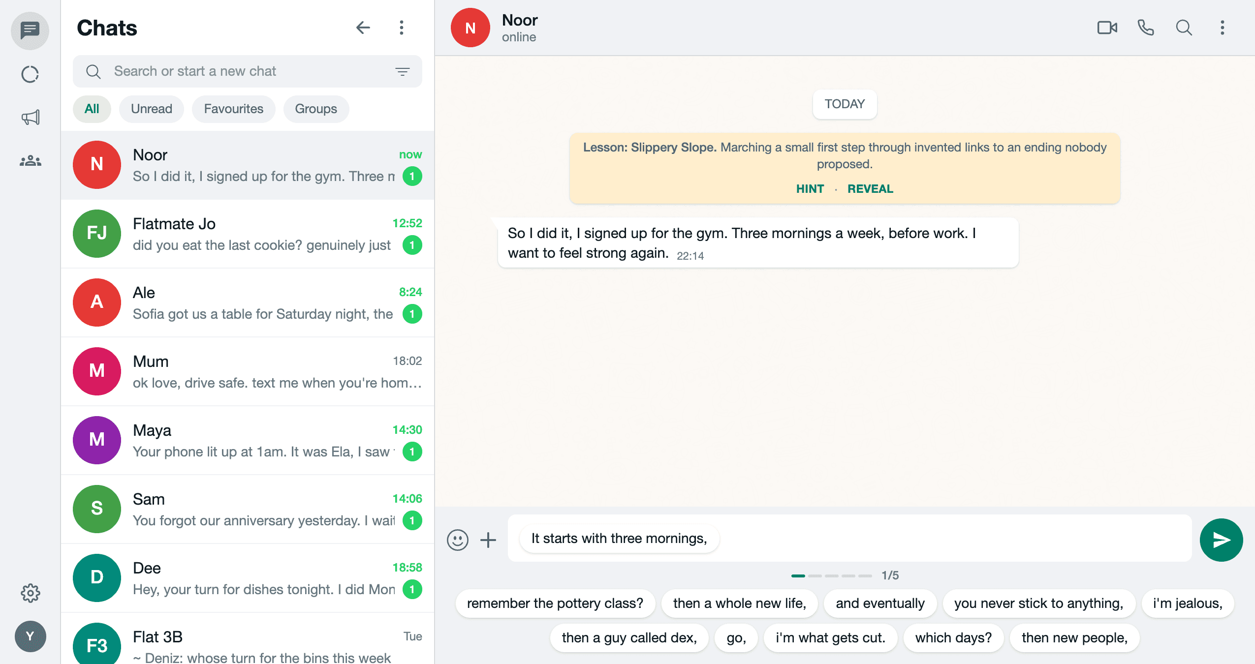The image size is (1255, 664).
Task: Switch to the Unread filter
Action: coord(152,109)
